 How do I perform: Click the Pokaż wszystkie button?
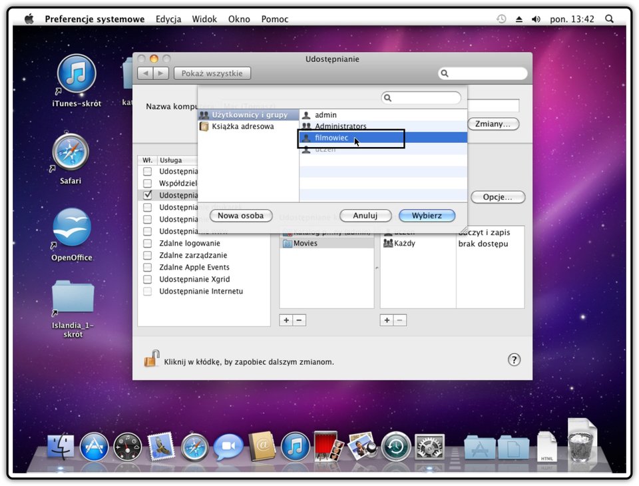pos(212,73)
